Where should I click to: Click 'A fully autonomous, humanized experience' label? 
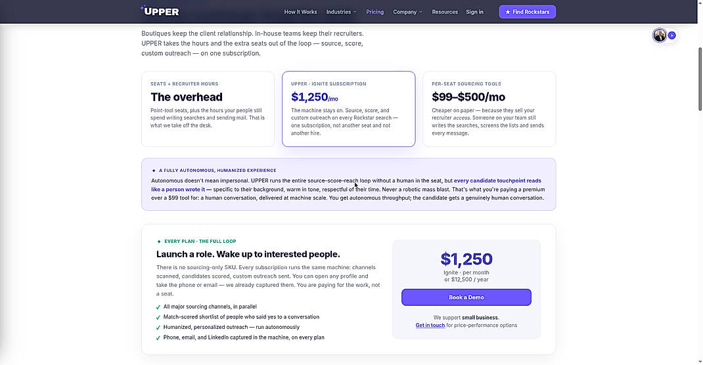click(x=217, y=171)
